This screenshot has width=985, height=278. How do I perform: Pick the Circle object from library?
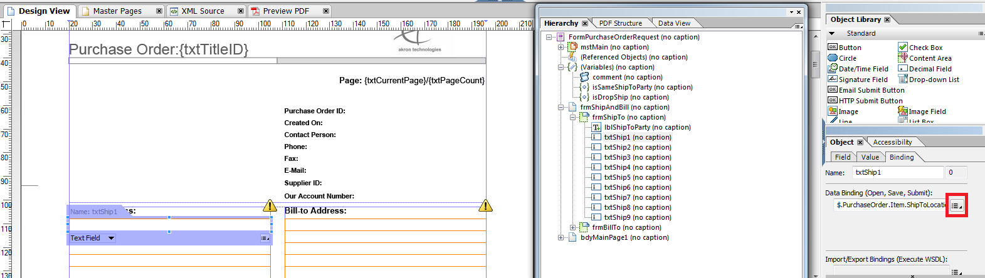tap(842, 58)
